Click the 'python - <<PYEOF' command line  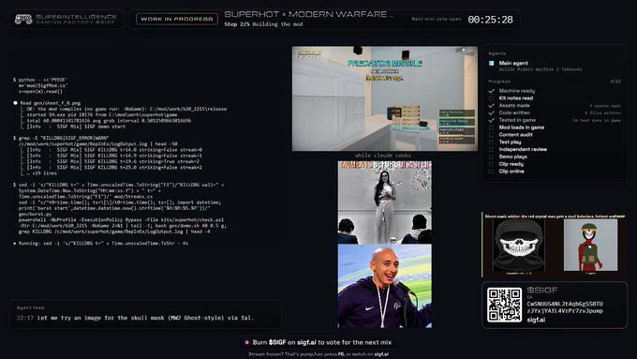coord(43,80)
